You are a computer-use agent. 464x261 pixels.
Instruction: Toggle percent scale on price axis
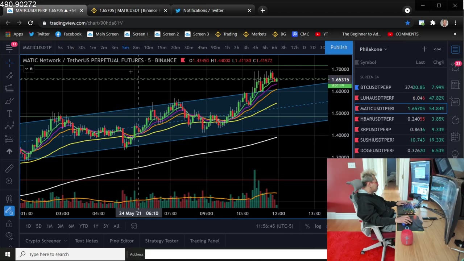(307, 226)
